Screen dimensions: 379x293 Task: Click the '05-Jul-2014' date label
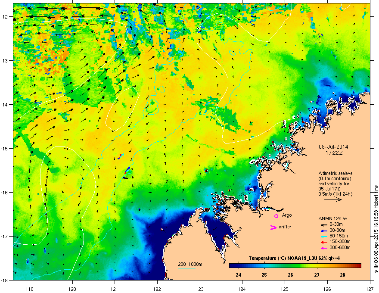[x=333, y=147]
